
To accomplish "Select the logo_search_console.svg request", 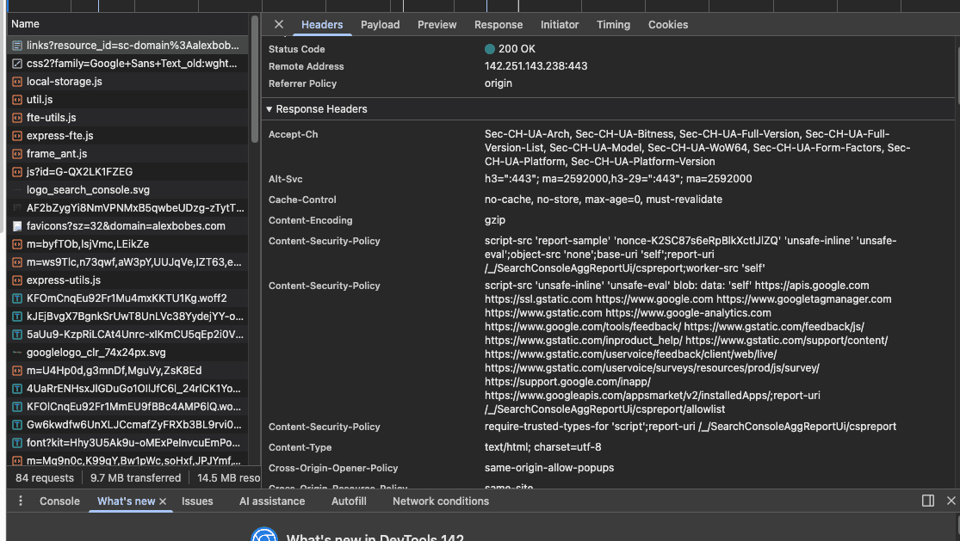I will (x=88, y=190).
